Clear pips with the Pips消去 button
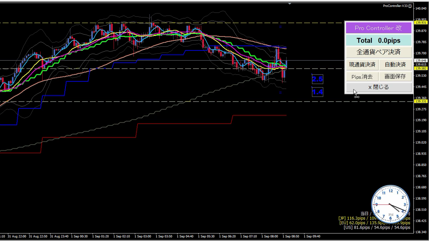 click(x=362, y=77)
